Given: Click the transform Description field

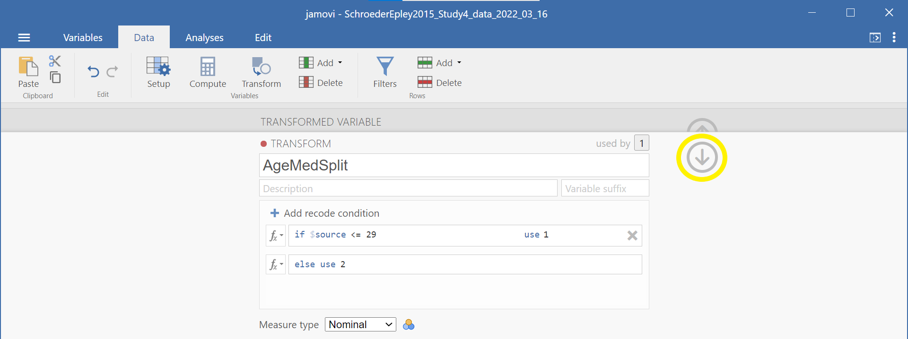Looking at the screenshot, I should [408, 188].
